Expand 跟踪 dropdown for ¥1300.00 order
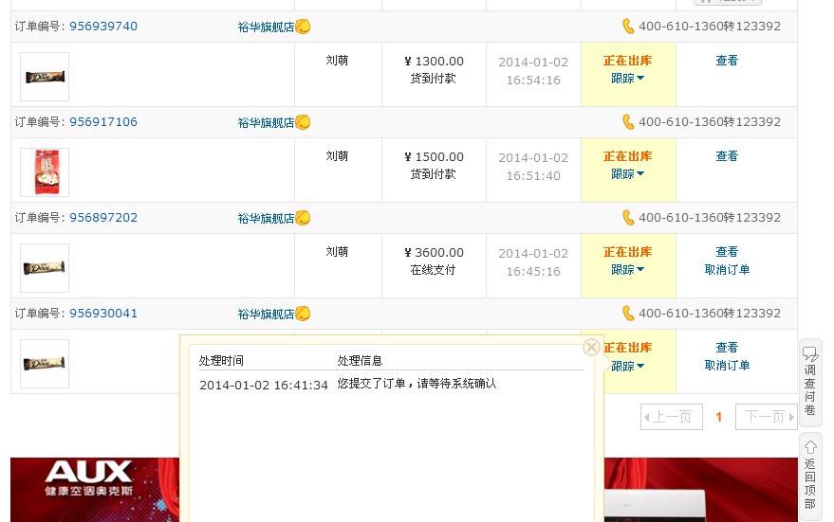The width and height of the screenshot is (834, 522). pyautogui.click(x=627, y=78)
